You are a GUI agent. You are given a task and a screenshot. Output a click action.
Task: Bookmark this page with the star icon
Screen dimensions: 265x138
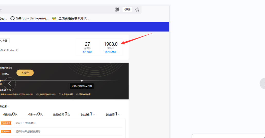(137, 10)
